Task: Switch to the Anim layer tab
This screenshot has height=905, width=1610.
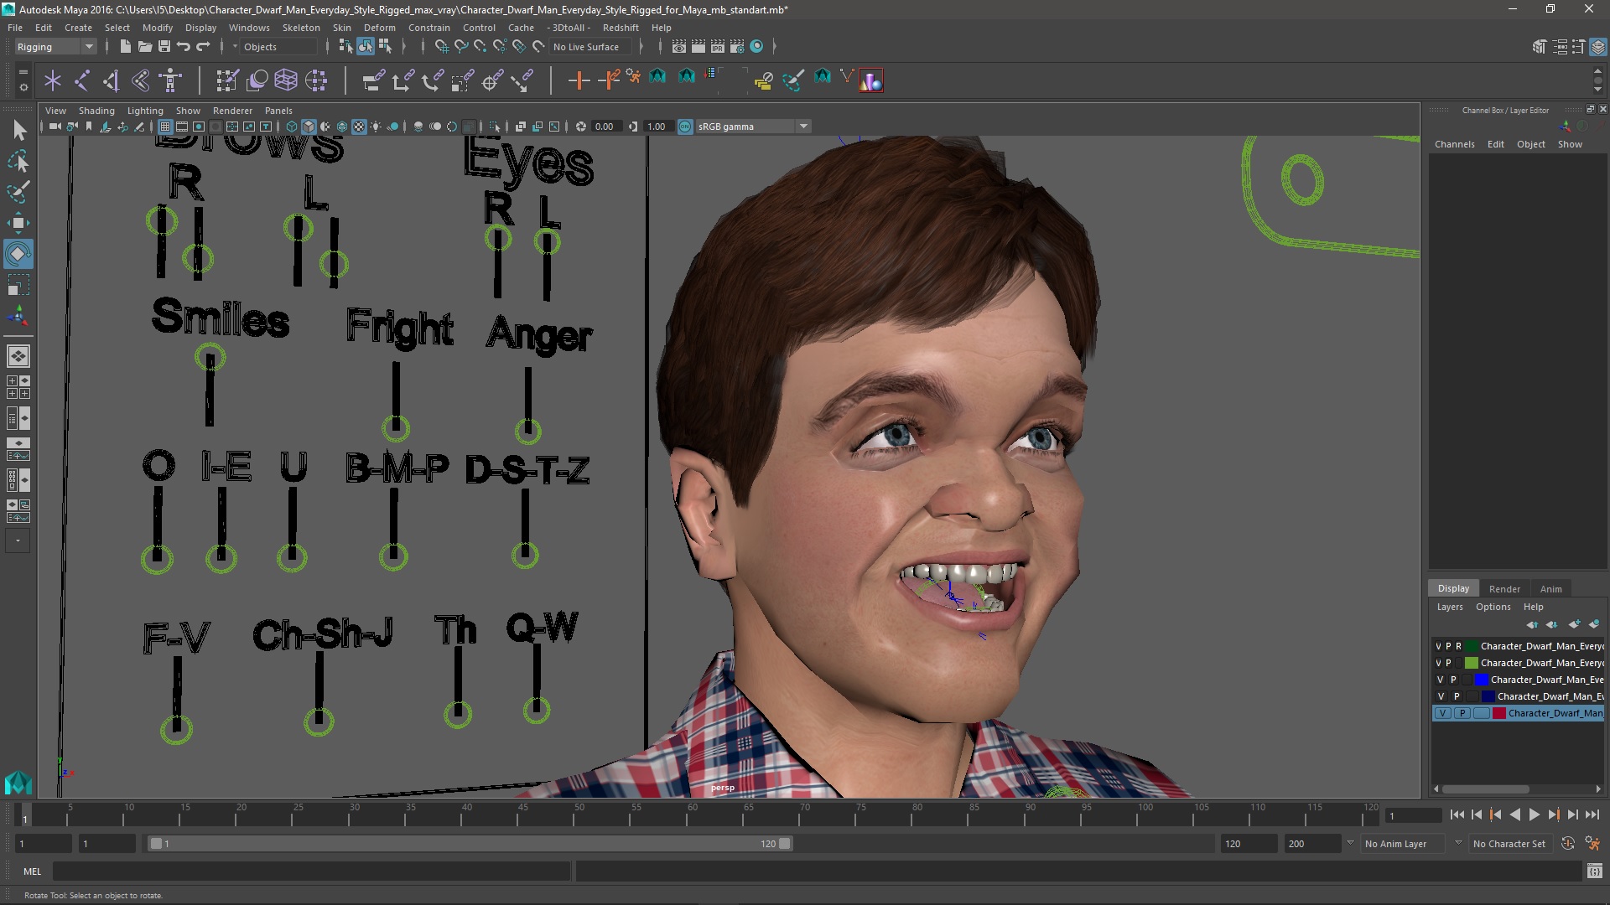Action: pos(1550,589)
